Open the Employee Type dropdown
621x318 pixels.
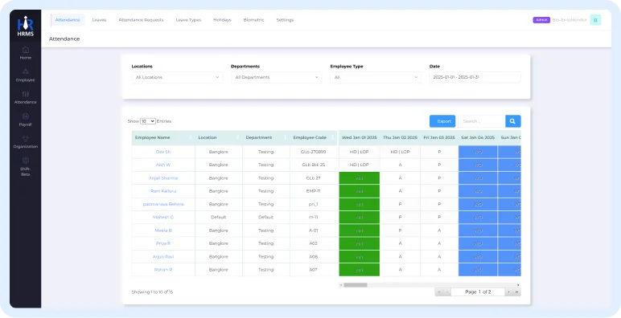376,78
